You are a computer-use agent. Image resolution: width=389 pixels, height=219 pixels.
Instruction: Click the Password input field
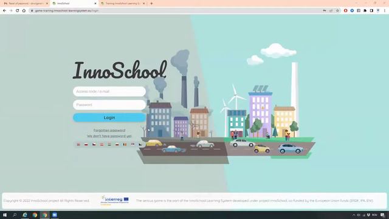coord(109,105)
